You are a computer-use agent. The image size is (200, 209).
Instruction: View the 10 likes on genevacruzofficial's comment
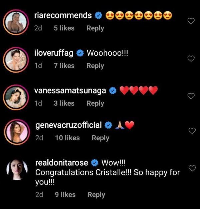[67, 138]
